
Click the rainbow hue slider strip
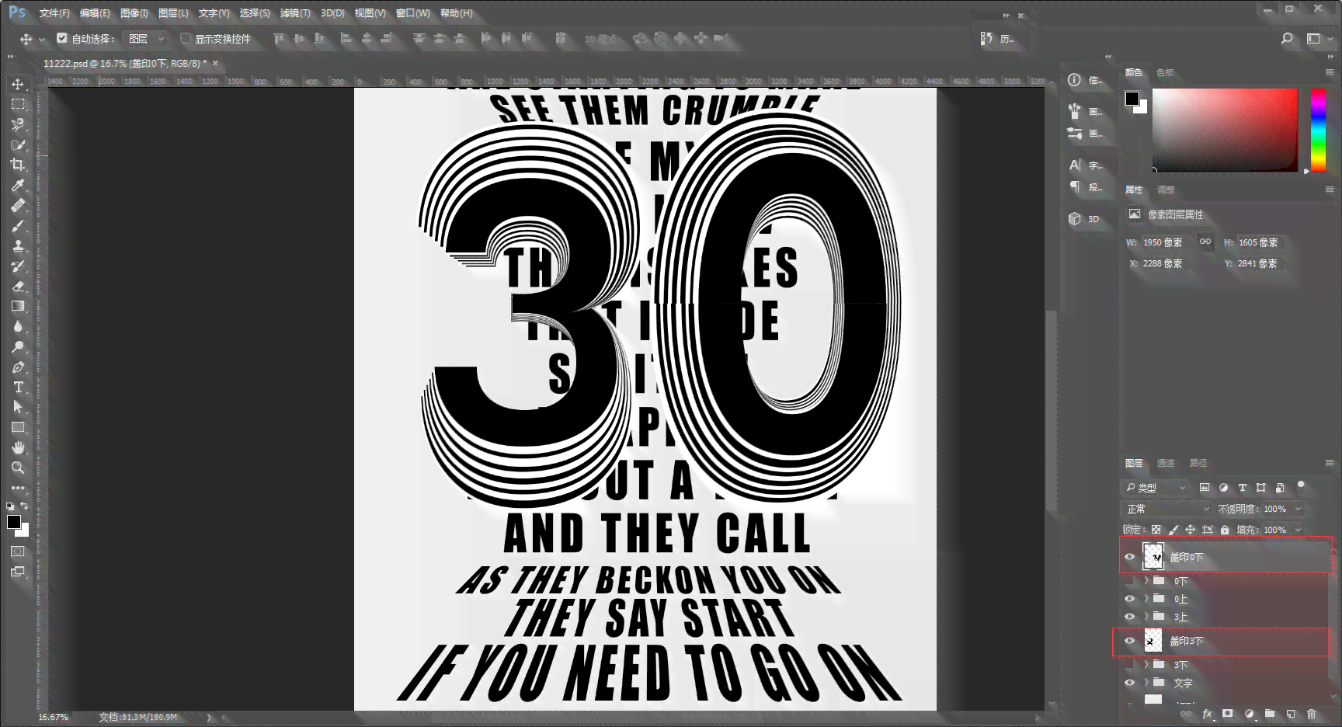[1319, 130]
